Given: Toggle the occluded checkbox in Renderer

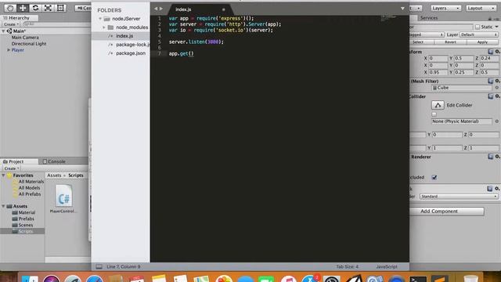Looking at the screenshot, I should point(434,178).
